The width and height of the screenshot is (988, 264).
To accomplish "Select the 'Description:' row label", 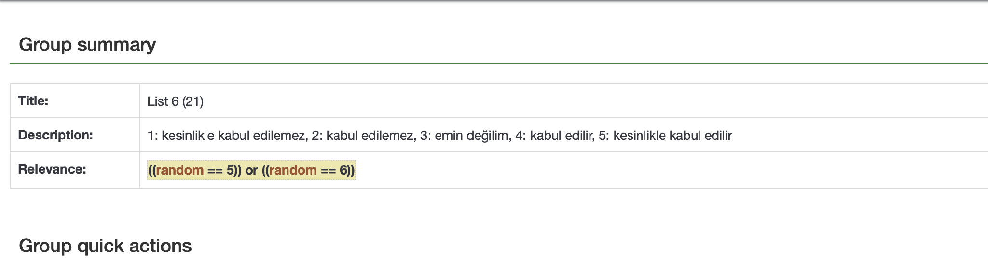I will pyautogui.click(x=55, y=135).
